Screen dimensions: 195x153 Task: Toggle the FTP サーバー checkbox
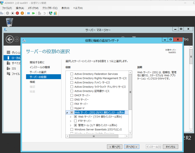tap(75, 121)
